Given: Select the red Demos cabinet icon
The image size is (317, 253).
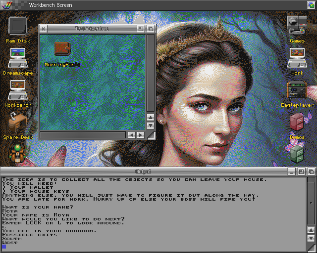Looking at the screenshot, I should (x=297, y=122).
